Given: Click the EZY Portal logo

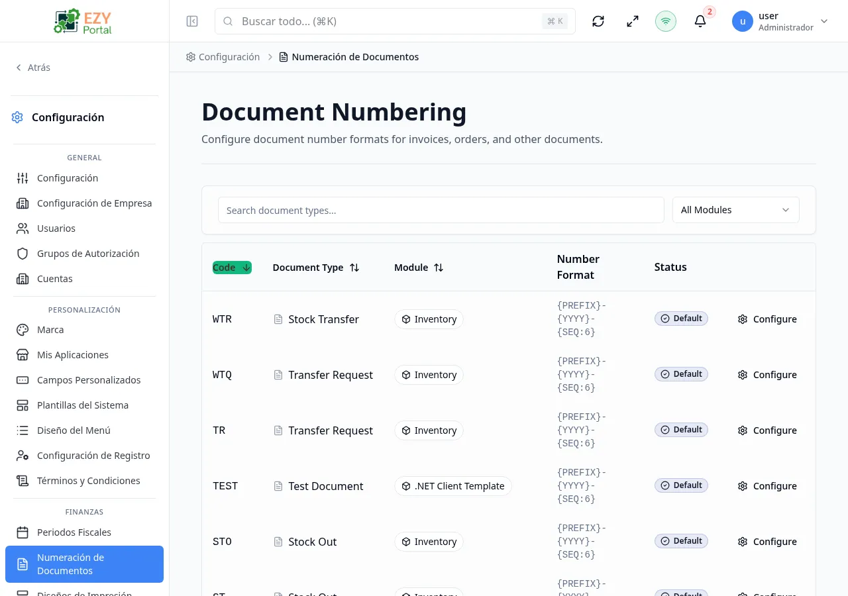Looking at the screenshot, I should [83, 21].
